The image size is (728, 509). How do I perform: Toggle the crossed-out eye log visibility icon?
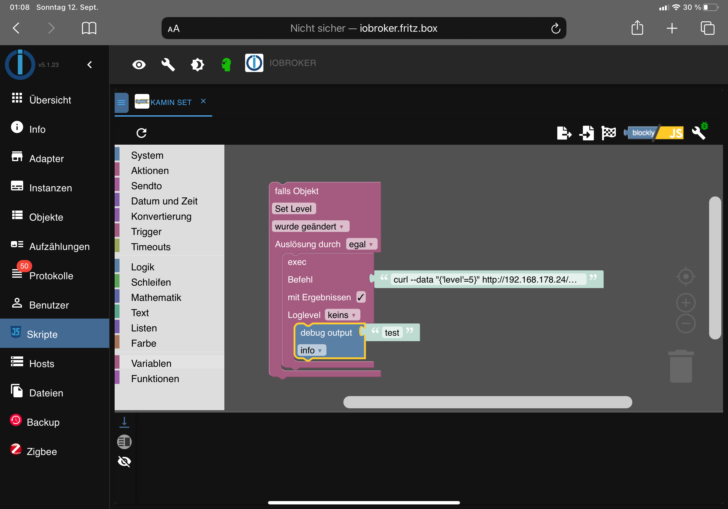tap(124, 461)
